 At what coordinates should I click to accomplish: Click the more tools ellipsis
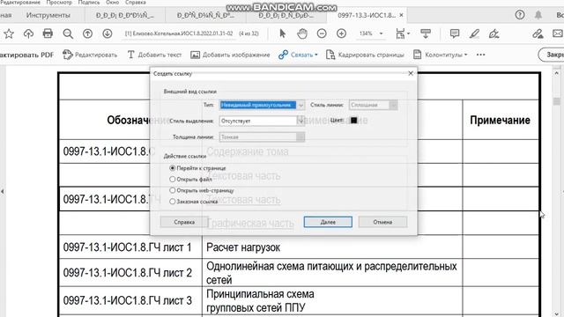[480, 55]
